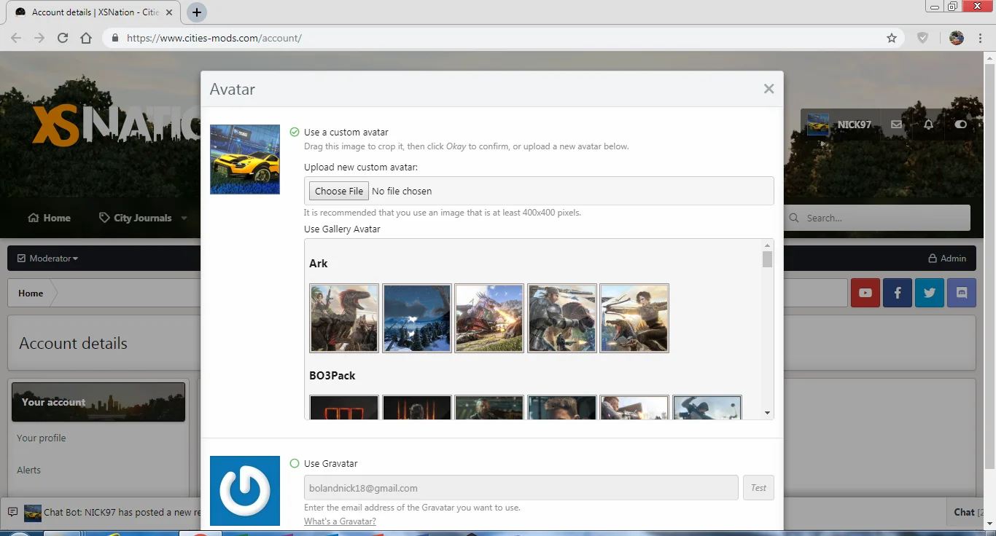Go back in browser
The height and width of the screenshot is (536, 996).
(x=16, y=38)
